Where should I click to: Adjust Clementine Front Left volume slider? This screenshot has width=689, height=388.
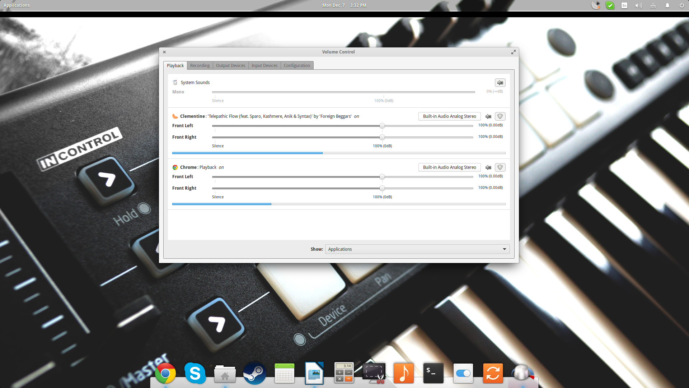[x=343, y=126]
